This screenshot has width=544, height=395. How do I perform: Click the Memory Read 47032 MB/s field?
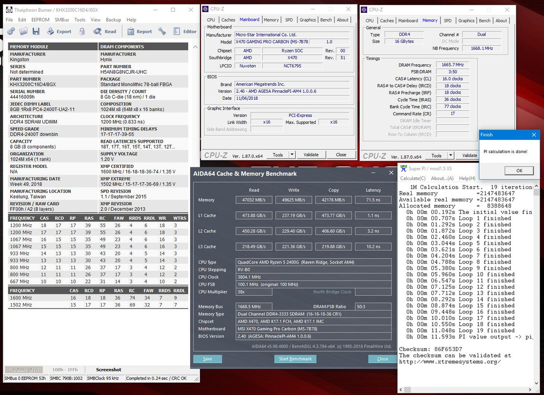(254, 200)
